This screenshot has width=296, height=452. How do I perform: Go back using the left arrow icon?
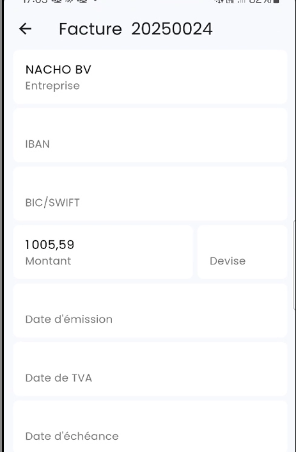pos(26,29)
